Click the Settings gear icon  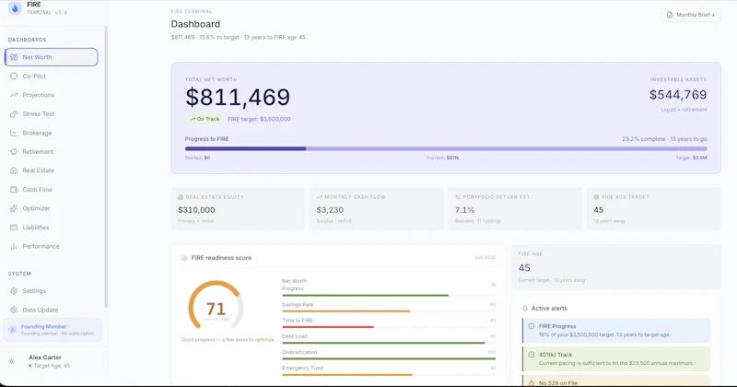pos(14,291)
